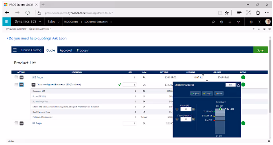The width and height of the screenshot is (273, 145).
Task: Open recently viewed history icon
Action: coord(221,22)
